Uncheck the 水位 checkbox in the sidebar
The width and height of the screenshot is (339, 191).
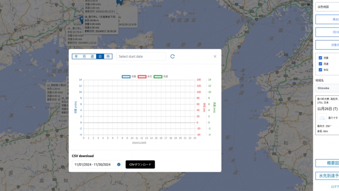click(320, 70)
